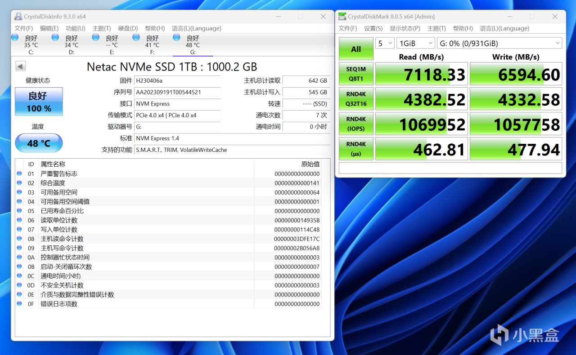The height and width of the screenshot is (355, 576).
Task: Close the CrystalDiskMark window
Action: (x=555, y=17)
